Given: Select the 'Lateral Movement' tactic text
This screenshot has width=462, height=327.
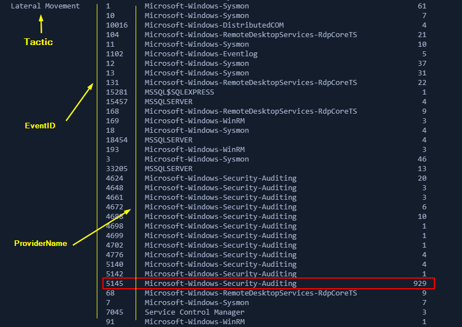Looking at the screenshot, I should tap(46, 6).
